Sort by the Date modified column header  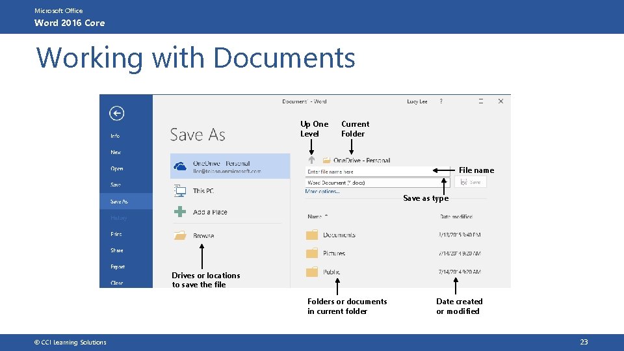click(456, 216)
